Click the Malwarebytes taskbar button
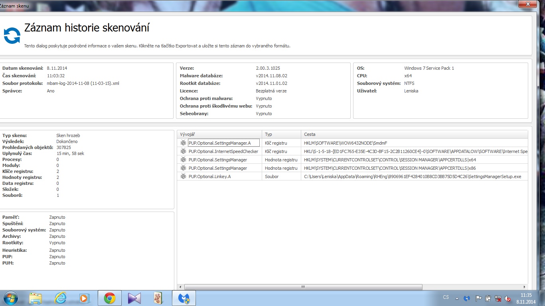Viewport: 545px width, 306px height. [184, 298]
